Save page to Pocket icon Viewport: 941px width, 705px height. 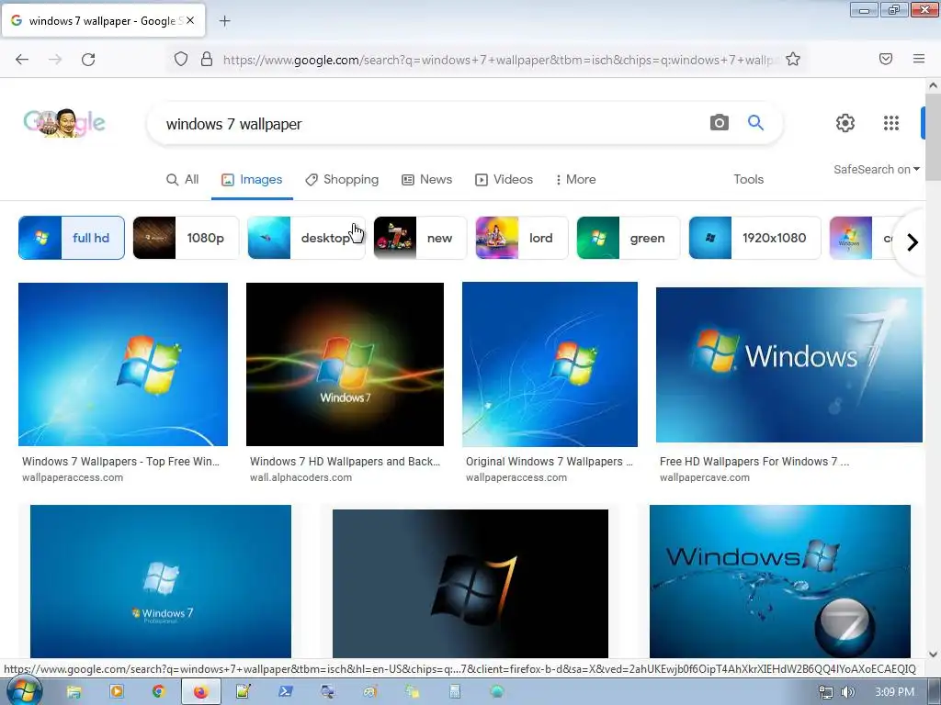coord(886,59)
